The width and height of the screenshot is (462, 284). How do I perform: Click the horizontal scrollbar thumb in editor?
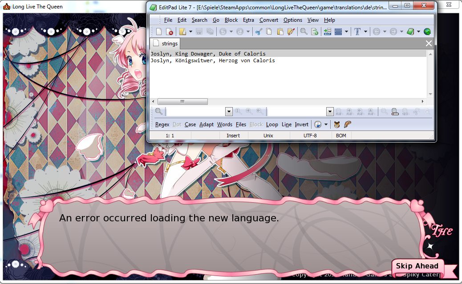click(182, 101)
